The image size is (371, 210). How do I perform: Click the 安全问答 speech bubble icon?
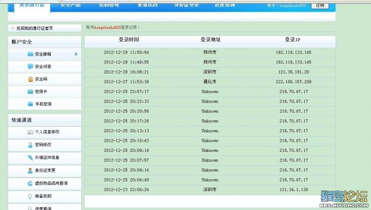tap(30, 67)
